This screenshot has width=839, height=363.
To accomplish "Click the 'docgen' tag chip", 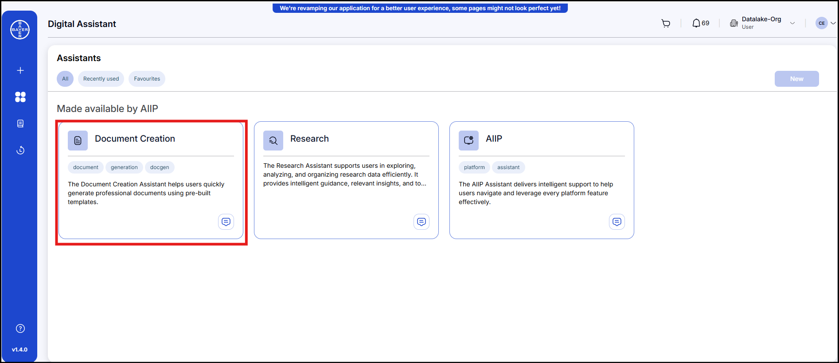I will [160, 167].
